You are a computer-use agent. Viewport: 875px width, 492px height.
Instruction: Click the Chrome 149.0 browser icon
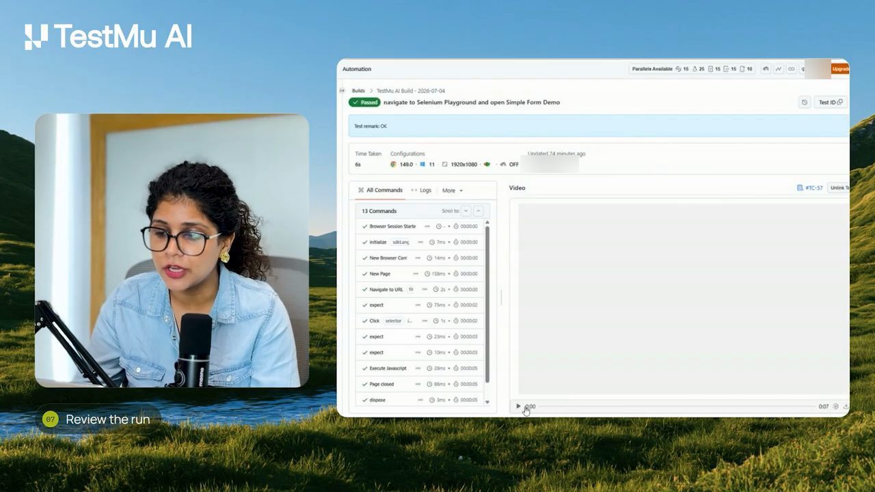click(x=394, y=165)
